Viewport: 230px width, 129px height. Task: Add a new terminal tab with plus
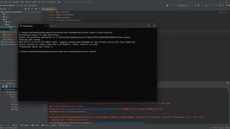pyautogui.click(x=51, y=26)
